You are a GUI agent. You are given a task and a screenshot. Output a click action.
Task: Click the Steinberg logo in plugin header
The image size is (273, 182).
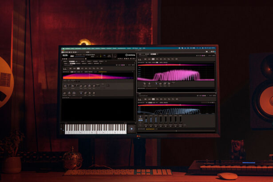point(130,55)
